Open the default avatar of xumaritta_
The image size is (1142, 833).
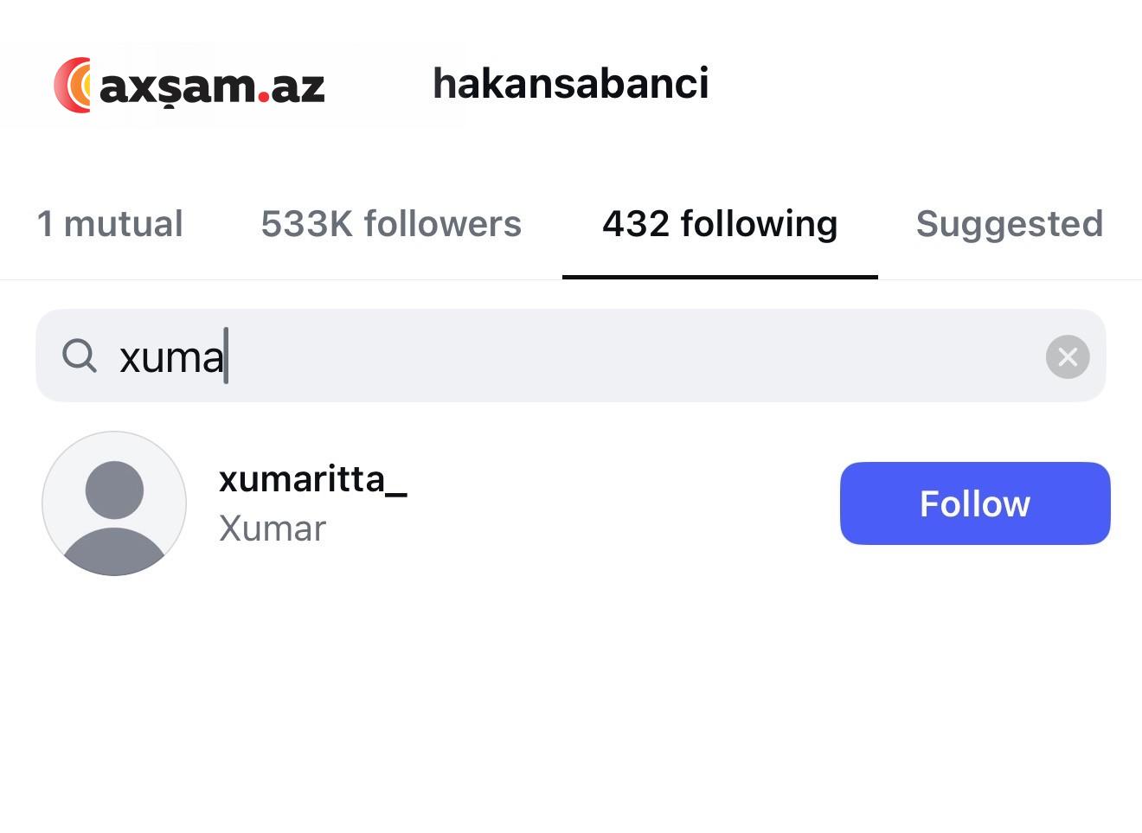(114, 503)
